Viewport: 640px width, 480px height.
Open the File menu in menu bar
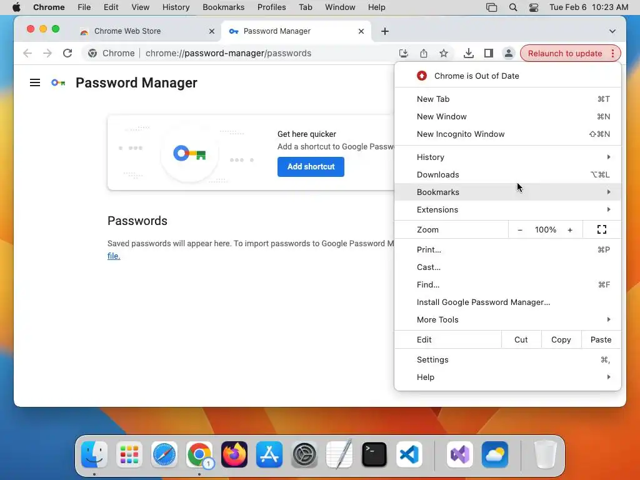pyautogui.click(x=84, y=7)
